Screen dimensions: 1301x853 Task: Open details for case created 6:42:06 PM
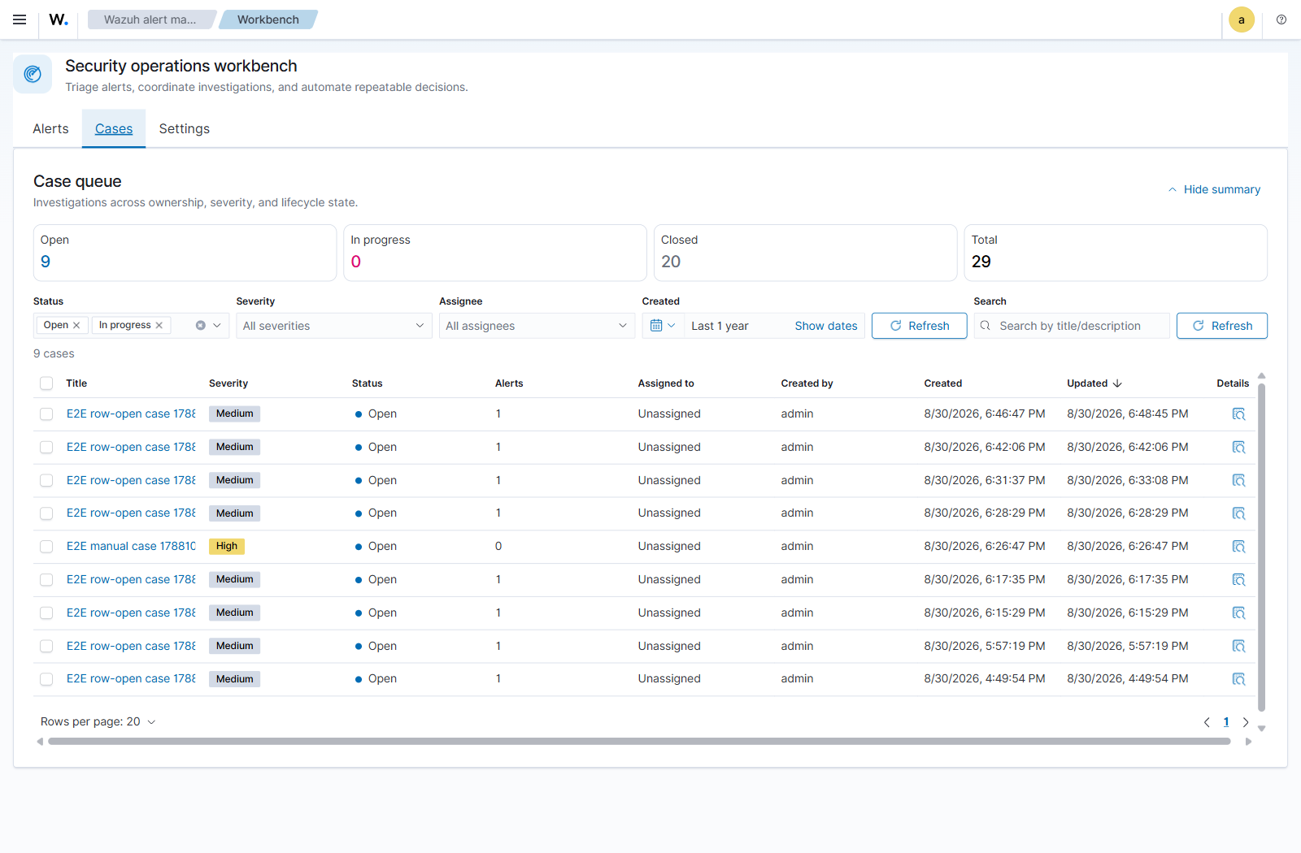click(x=1238, y=448)
